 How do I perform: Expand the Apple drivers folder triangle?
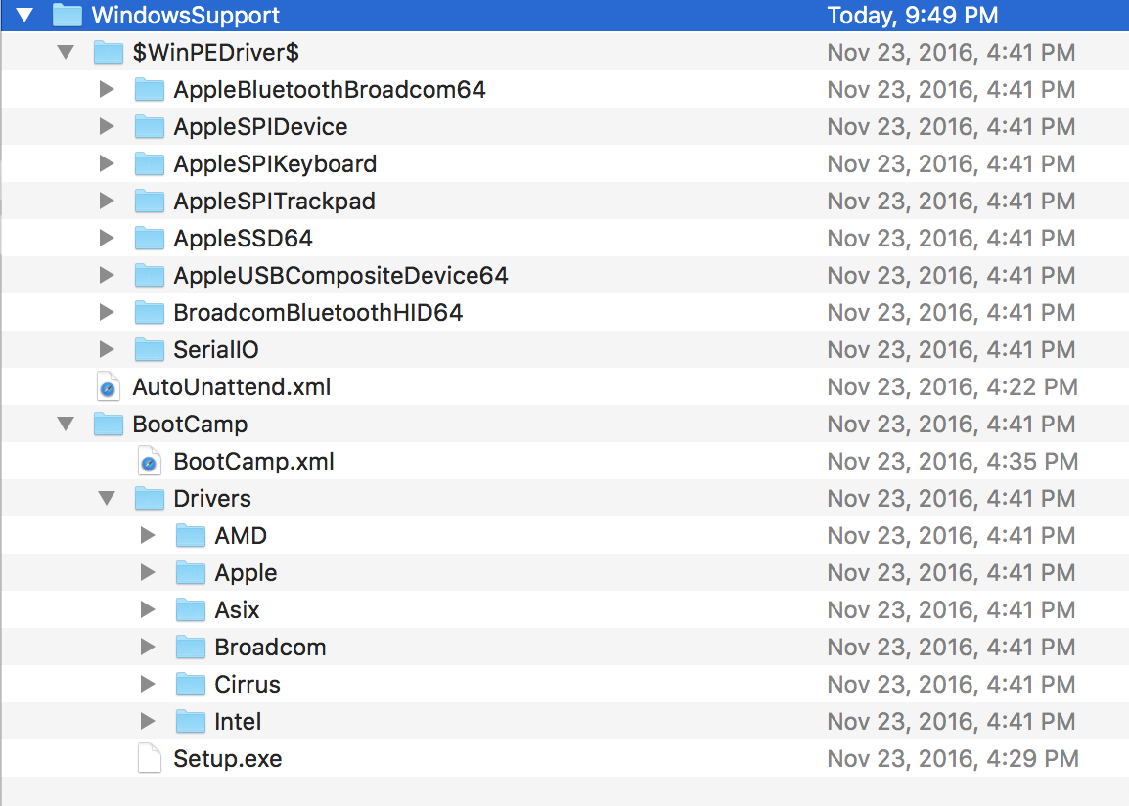(x=148, y=573)
